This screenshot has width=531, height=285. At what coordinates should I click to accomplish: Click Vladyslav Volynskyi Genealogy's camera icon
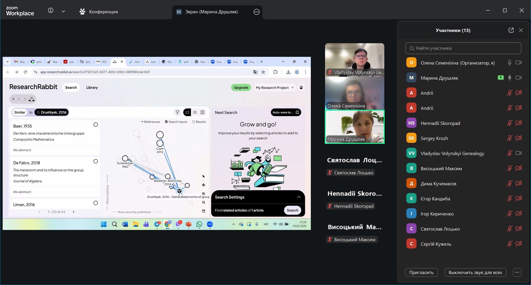tap(518, 153)
